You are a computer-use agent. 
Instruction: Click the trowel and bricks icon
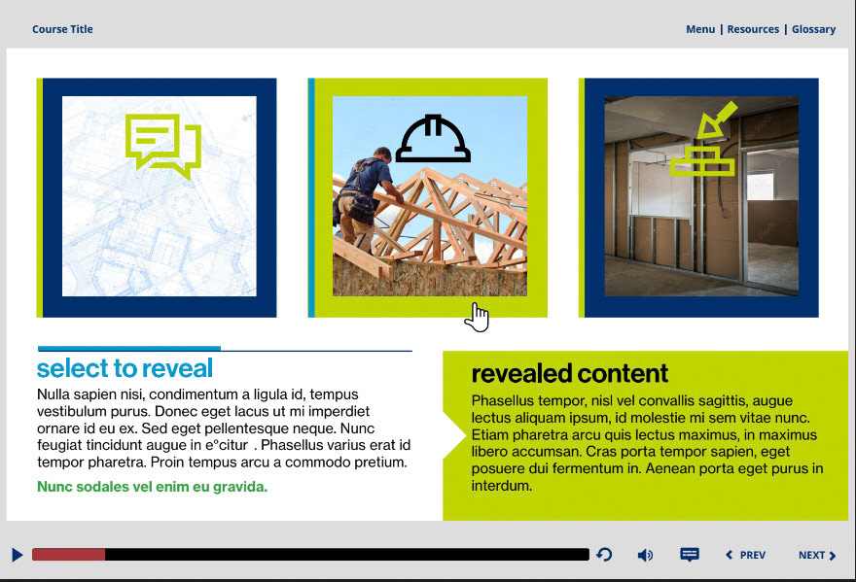tap(703, 139)
